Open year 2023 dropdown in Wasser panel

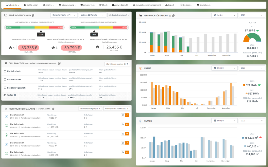coord(252,121)
